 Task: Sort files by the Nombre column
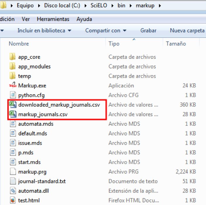(x=19, y=44)
